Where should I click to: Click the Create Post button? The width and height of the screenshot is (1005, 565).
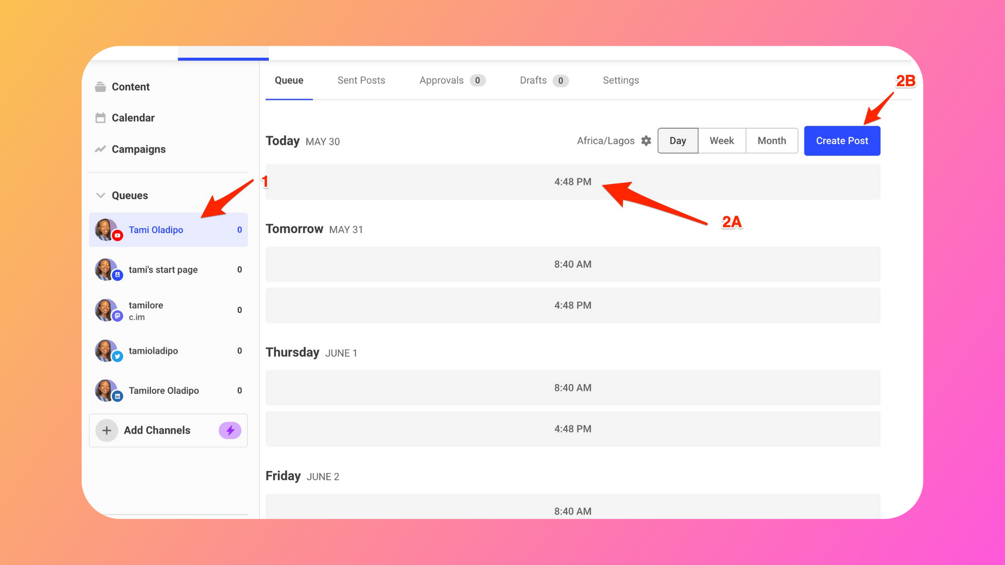click(x=842, y=141)
